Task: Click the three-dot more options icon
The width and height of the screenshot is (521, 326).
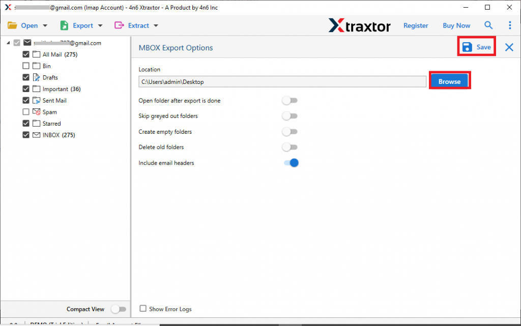Action: click(510, 25)
